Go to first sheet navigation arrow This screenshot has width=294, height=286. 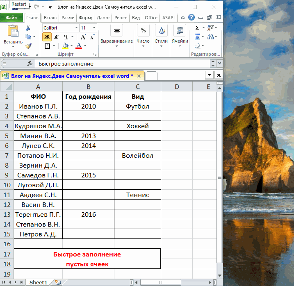click(4, 282)
